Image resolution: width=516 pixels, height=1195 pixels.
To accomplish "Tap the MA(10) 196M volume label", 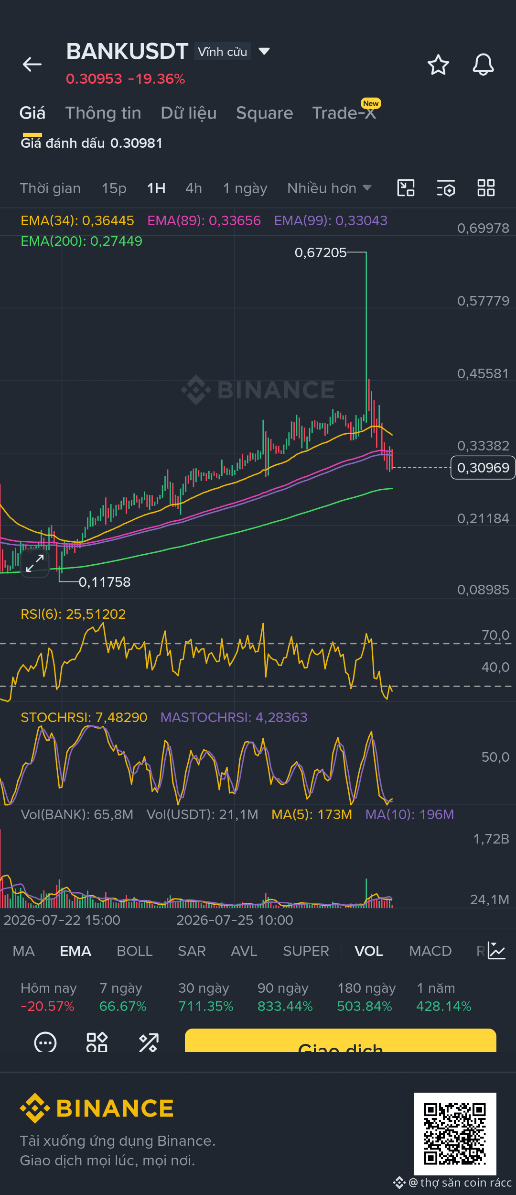I will click(x=410, y=814).
